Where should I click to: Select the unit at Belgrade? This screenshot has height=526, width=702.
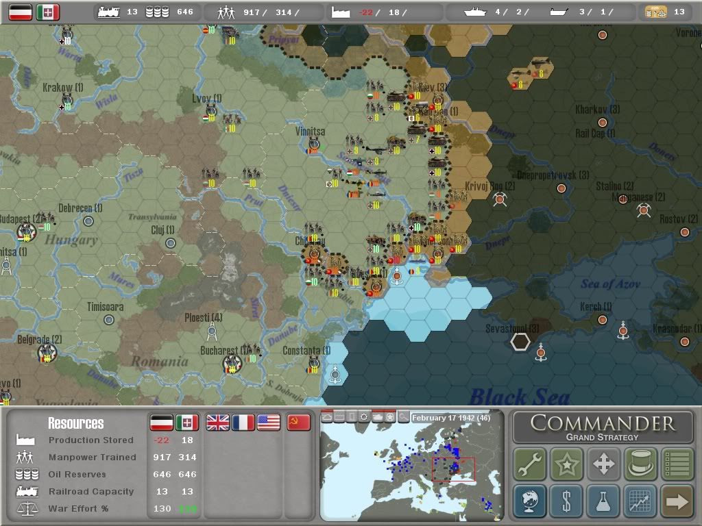coord(47,353)
